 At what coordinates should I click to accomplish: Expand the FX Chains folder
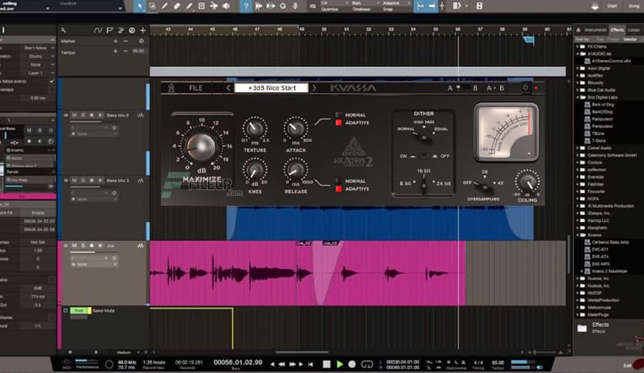click(578, 46)
